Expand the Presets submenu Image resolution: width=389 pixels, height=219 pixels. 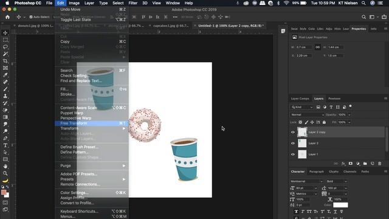(92, 179)
